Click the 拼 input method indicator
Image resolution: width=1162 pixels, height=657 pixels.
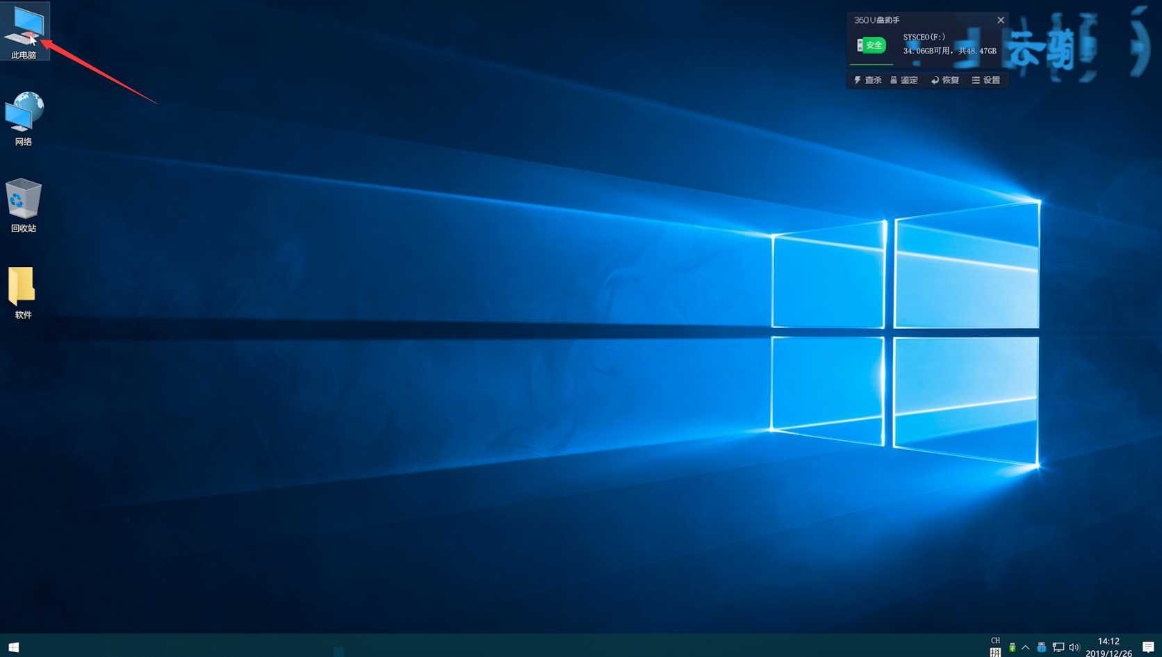point(995,652)
